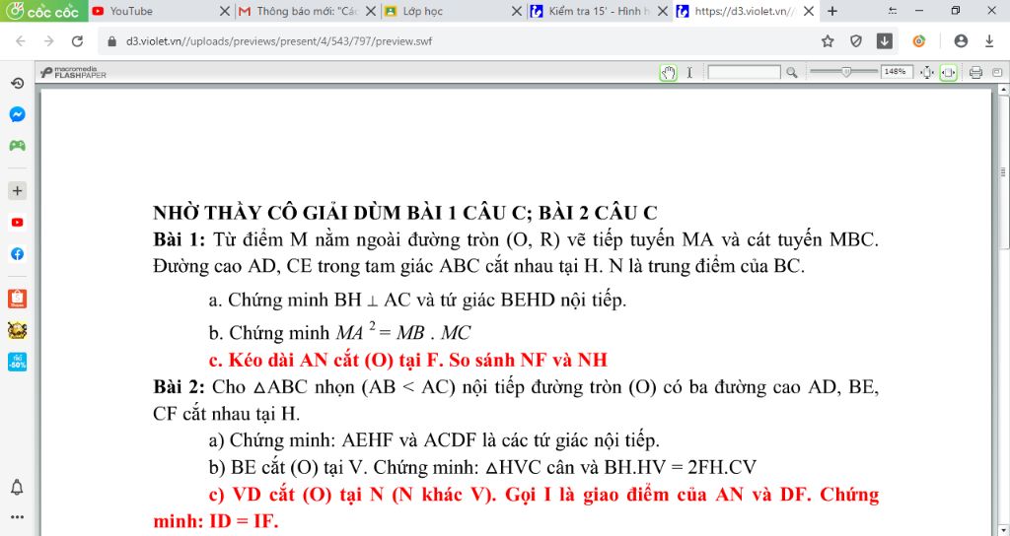
Task: Open the user profile icon
Action: click(961, 41)
